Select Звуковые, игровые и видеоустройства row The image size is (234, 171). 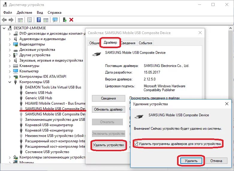tap(51, 60)
